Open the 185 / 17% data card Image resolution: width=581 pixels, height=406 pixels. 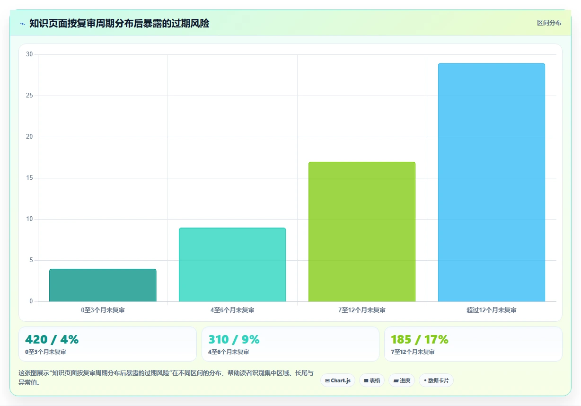click(x=473, y=344)
